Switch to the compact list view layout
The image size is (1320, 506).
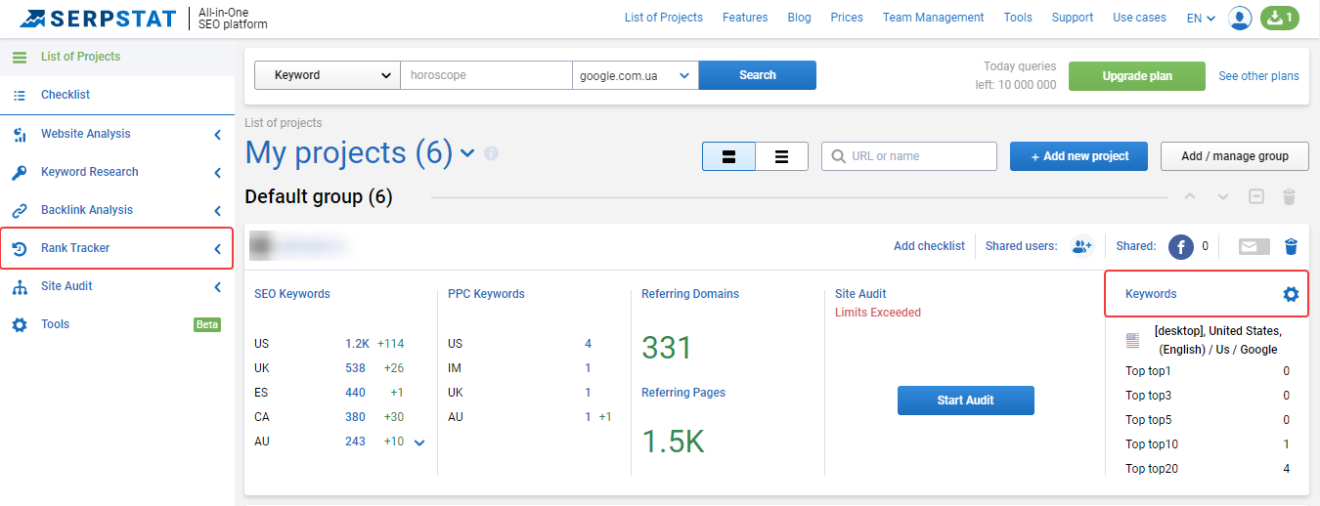tap(781, 156)
